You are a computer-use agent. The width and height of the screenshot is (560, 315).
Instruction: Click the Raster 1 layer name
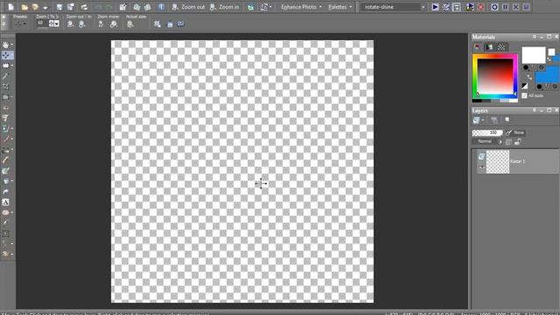[517, 161]
